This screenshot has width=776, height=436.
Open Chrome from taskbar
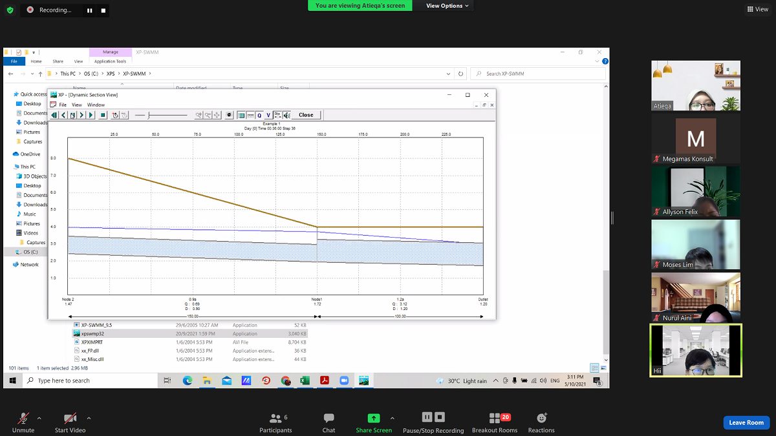[285, 380]
